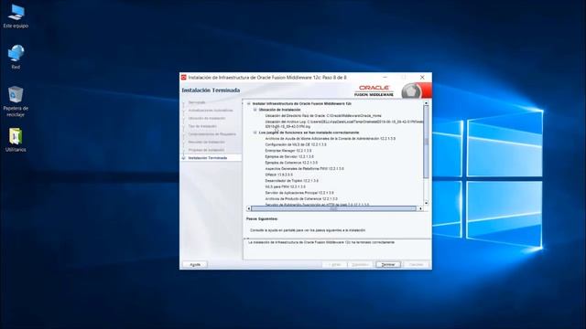Image resolution: width=586 pixels, height=329 pixels.
Task: Close the Oracle installer window
Action: point(422,77)
